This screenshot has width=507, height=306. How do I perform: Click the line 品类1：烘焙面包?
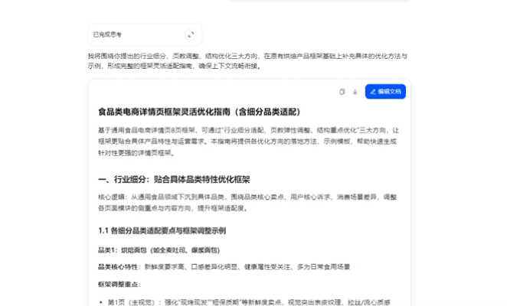pyautogui.click(x=159, y=250)
